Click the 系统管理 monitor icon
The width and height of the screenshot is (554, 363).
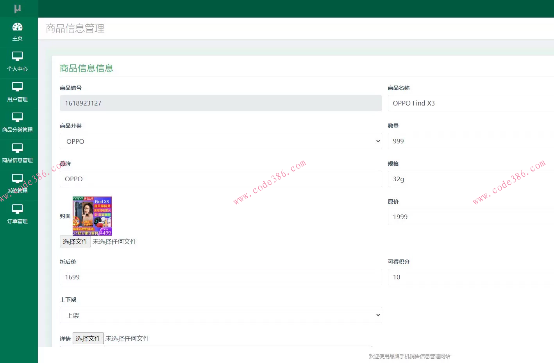coord(18,179)
